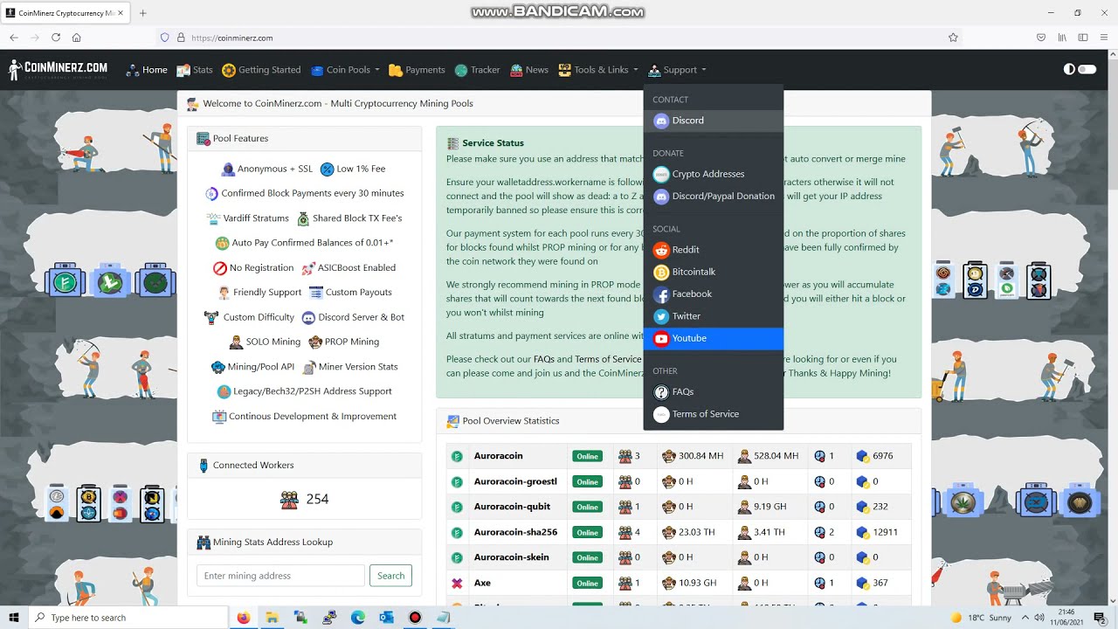The height and width of the screenshot is (629, 1118).
Task: Launch Microsoft Edge from the taskbar
Action: [x=358, y=618]
